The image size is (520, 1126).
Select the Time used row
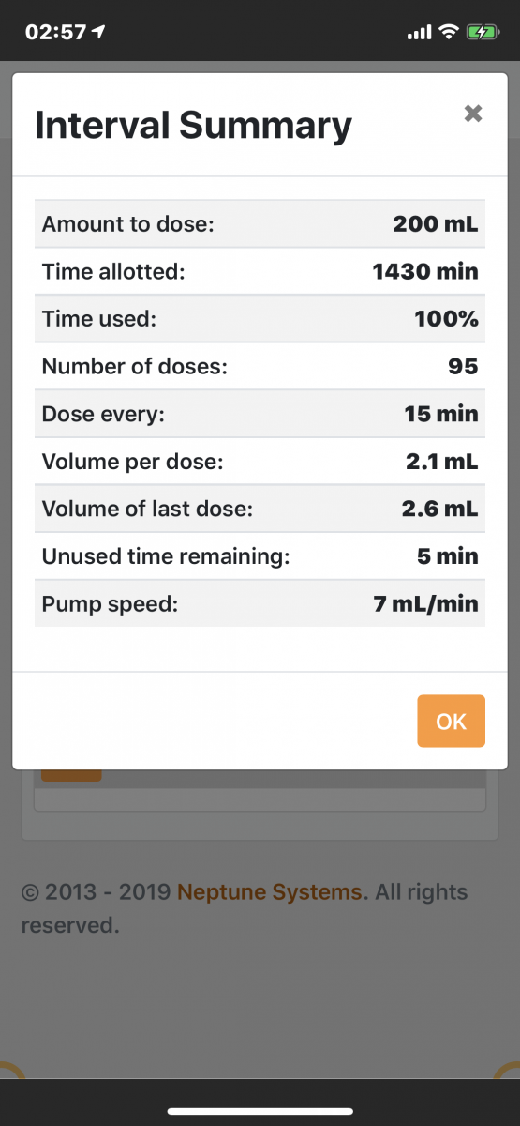[260, 318]
